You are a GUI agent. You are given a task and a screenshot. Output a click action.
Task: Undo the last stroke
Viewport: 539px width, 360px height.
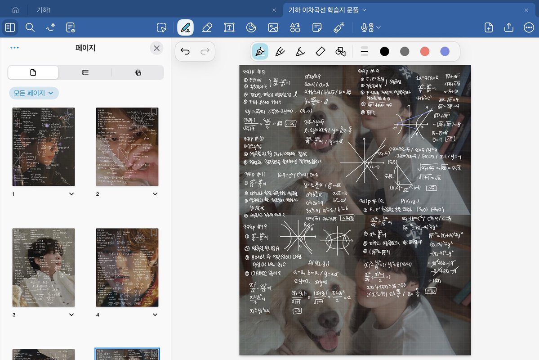185,52
